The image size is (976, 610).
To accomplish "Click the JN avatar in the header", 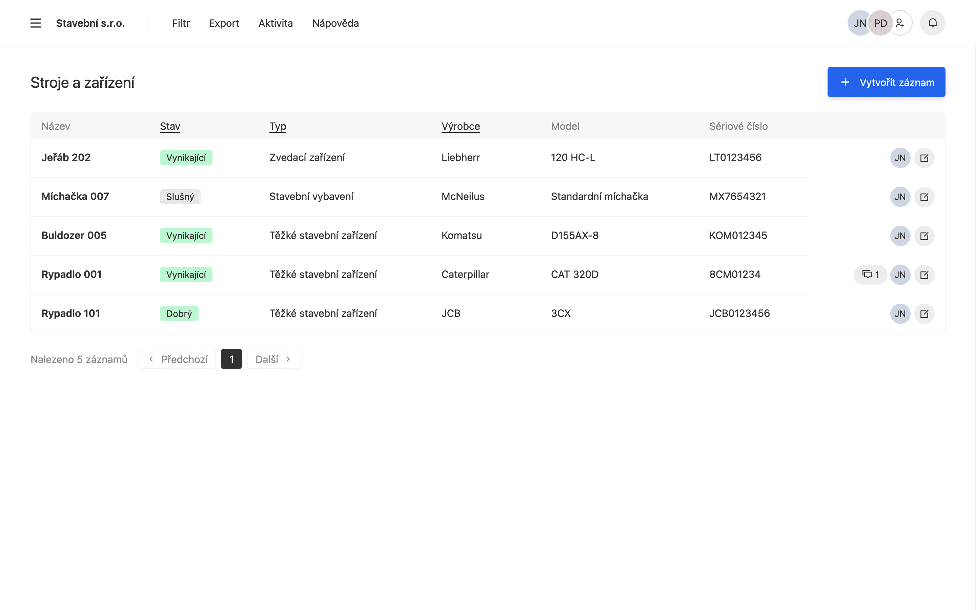I will click(859, 23).
